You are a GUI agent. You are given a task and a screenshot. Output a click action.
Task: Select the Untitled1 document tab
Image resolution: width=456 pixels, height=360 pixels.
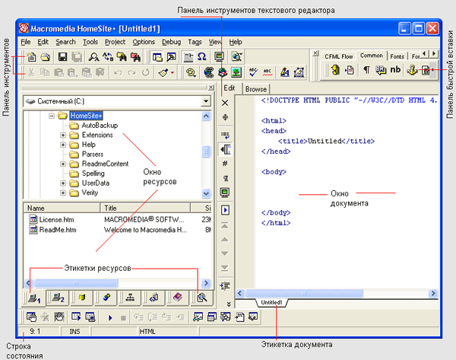[271, 302]
